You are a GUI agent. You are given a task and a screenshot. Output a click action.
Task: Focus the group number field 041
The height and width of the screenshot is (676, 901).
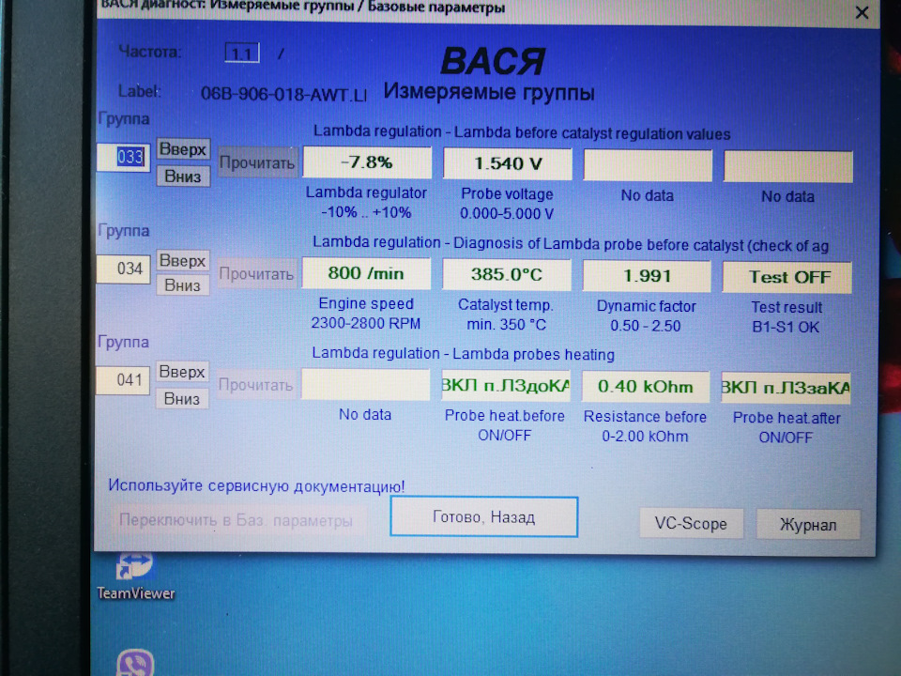pyautogui.click(x=122, y=380)
